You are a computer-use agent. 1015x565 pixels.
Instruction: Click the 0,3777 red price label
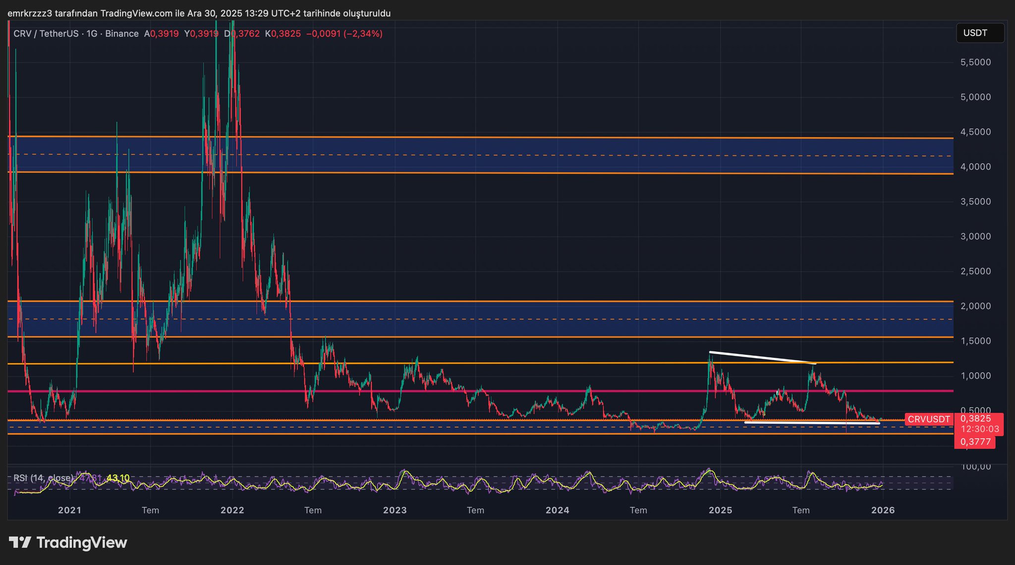[975, 442]
